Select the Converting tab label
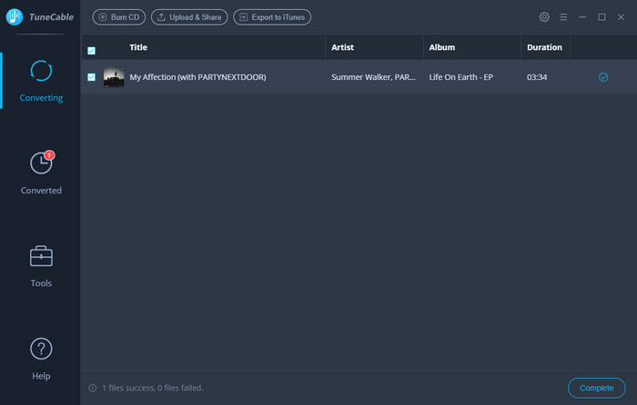Screen dimensions: 637x405 coord(41,98)
